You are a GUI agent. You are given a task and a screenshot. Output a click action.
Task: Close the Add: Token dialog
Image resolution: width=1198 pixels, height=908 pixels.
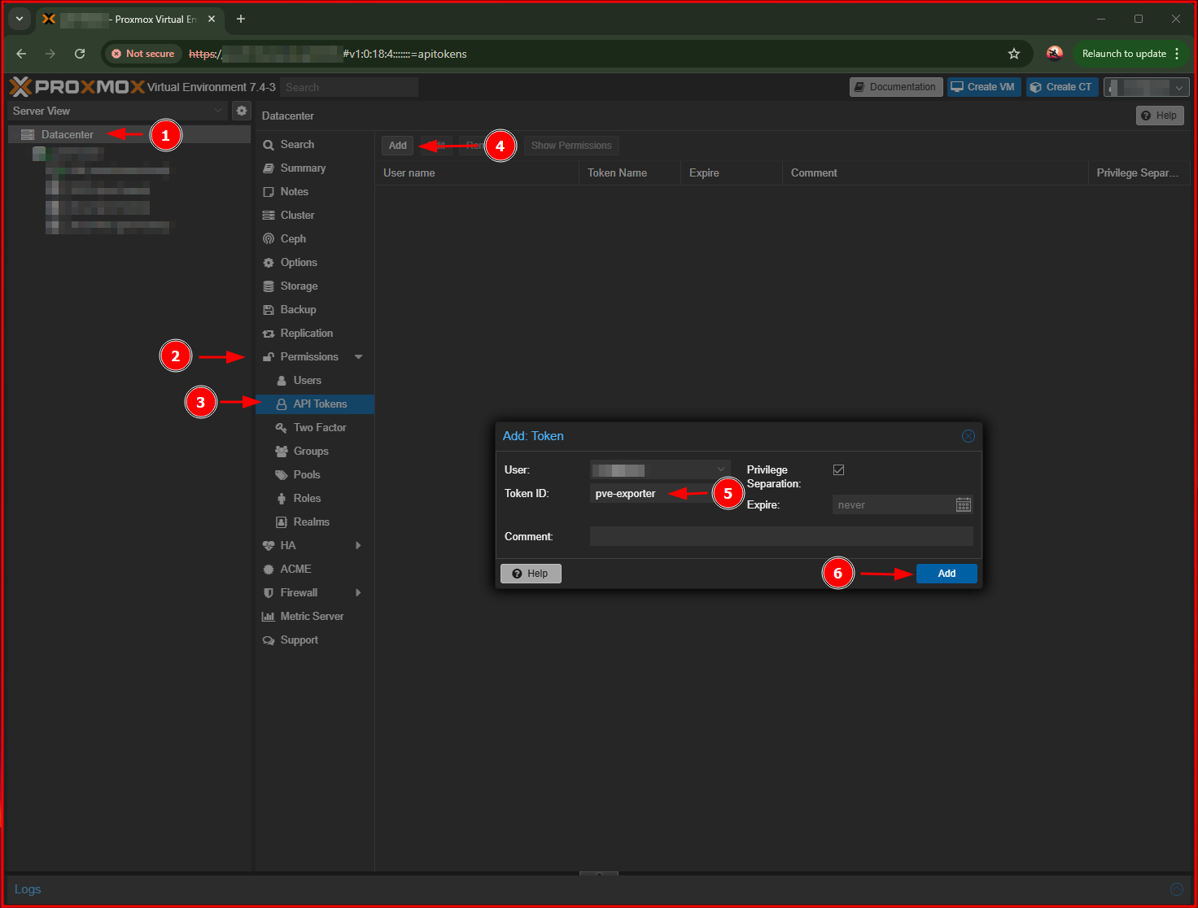(x=968, y=436)
